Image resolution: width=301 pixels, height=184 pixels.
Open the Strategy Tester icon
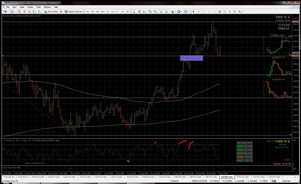(x=39, y=12)
